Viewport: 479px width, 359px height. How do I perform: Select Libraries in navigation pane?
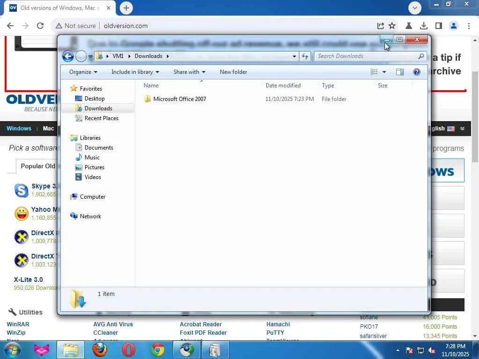pyautogui.click(x=90, y=138)
